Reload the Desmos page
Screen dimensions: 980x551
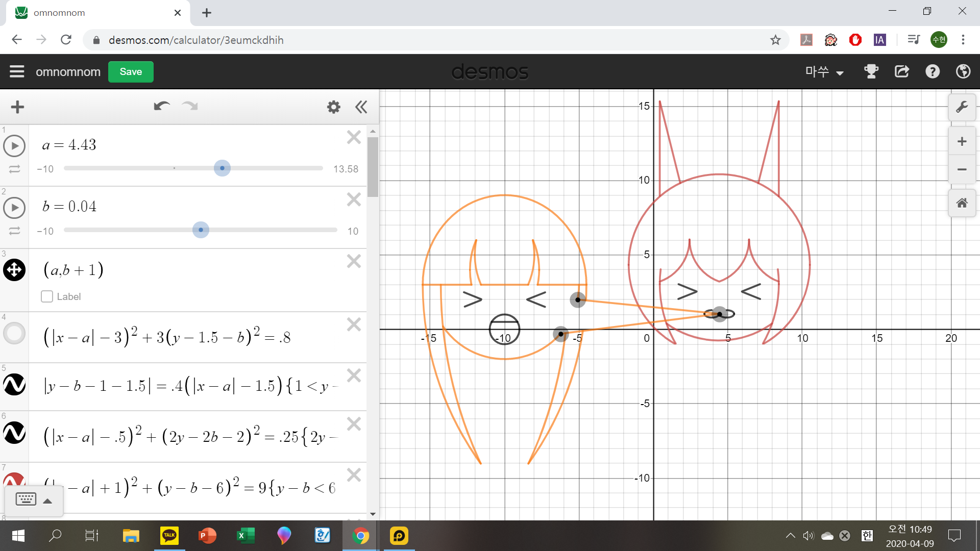pos(66,40)
